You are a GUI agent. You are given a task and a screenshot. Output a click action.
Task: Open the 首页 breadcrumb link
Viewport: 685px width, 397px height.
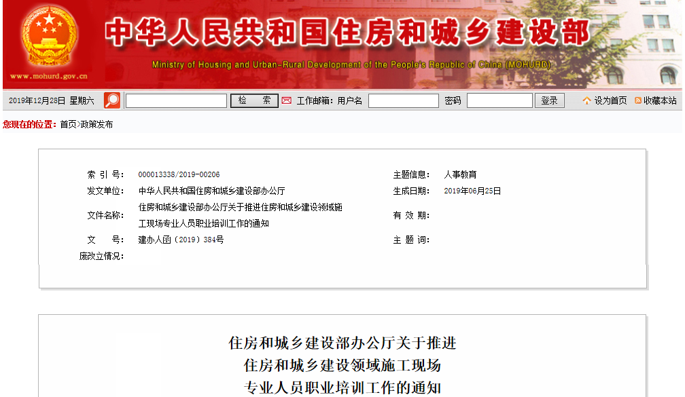(x=68, y=124)
